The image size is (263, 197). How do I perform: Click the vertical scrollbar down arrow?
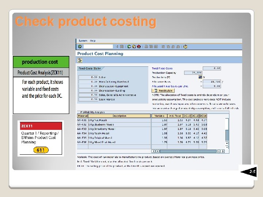227,147
